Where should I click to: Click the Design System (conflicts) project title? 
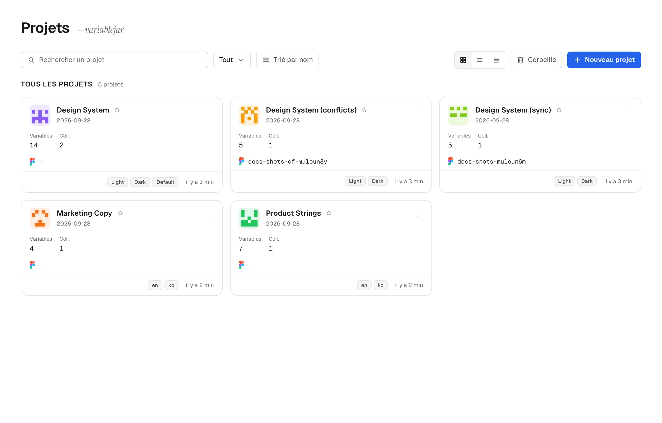point(311,110)
